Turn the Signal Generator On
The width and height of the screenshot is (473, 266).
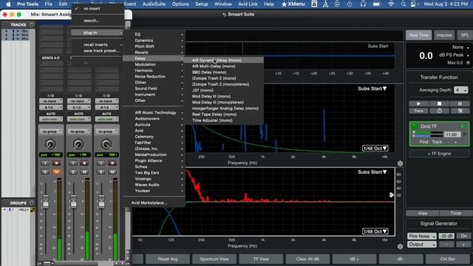tap(463, 236)
